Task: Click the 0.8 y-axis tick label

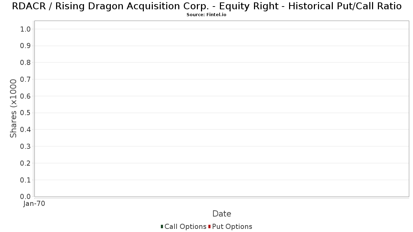Action: 26,63
